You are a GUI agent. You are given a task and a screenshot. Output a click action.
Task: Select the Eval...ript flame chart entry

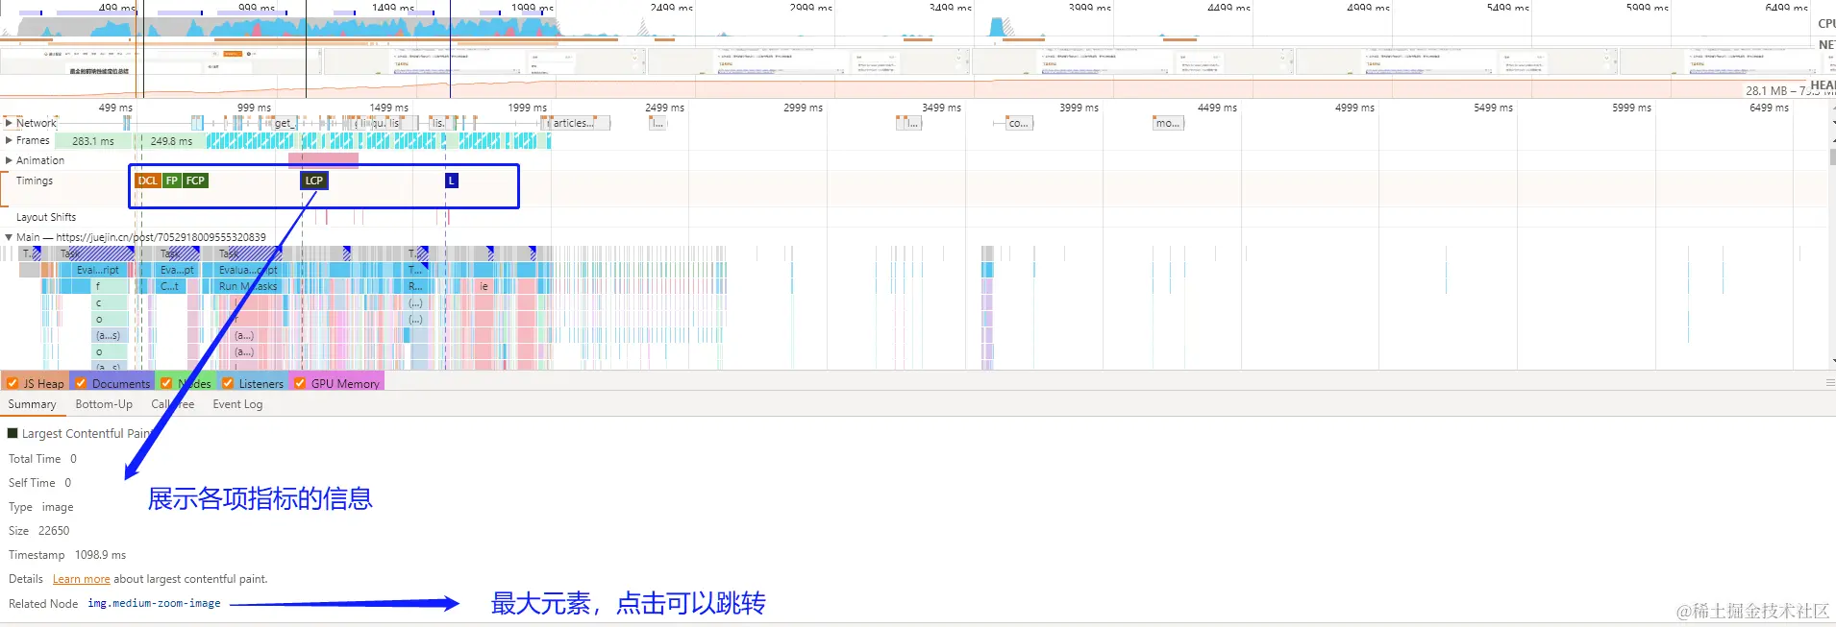coord(97,271)
